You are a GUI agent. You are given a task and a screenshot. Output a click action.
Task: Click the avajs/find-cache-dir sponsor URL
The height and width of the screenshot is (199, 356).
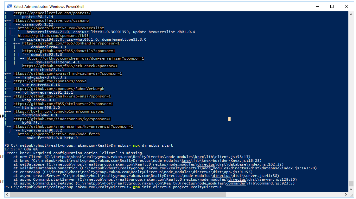68,73
